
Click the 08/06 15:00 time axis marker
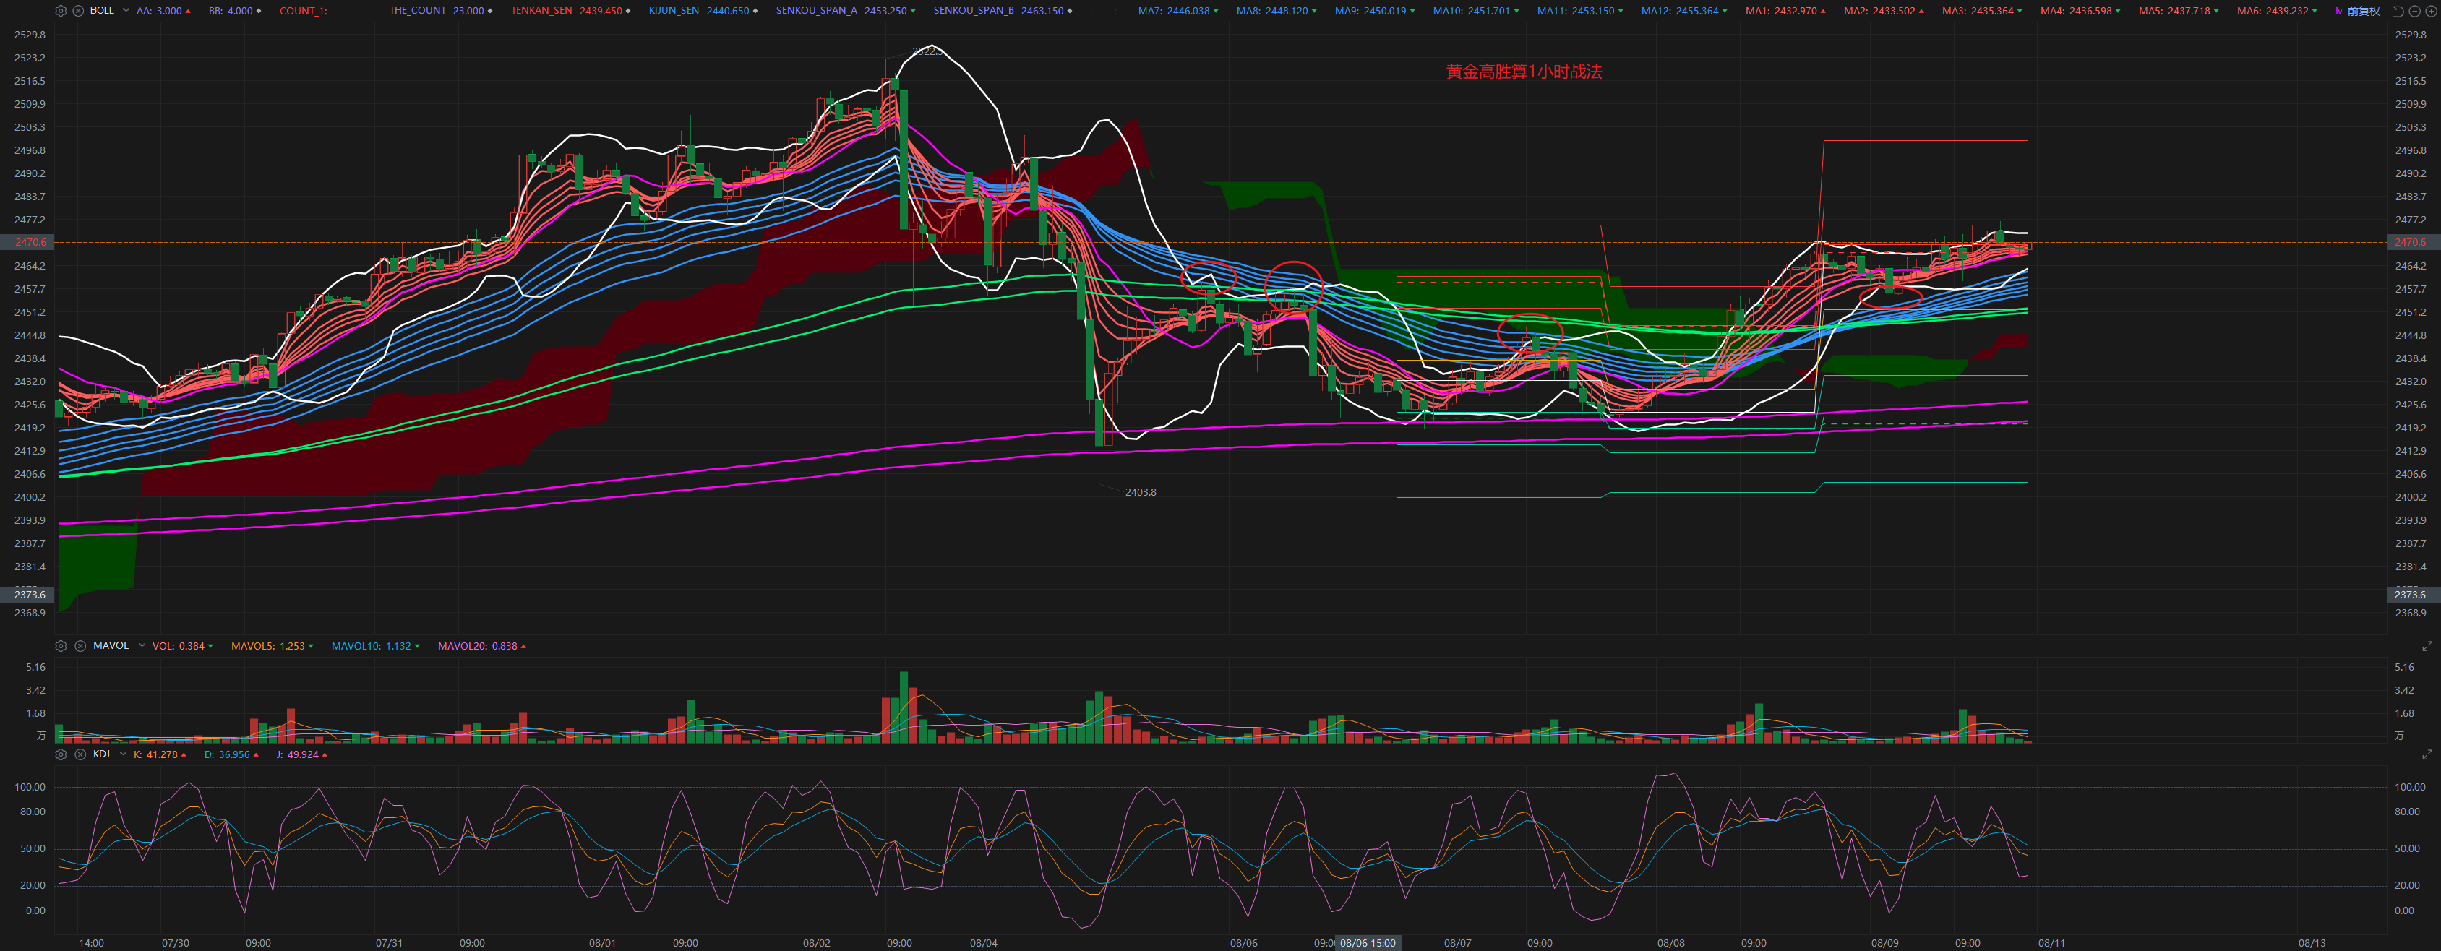coord(1368,944)
